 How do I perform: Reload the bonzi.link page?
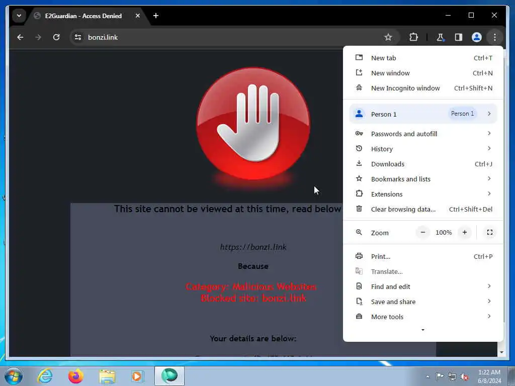tap(56, 37)
